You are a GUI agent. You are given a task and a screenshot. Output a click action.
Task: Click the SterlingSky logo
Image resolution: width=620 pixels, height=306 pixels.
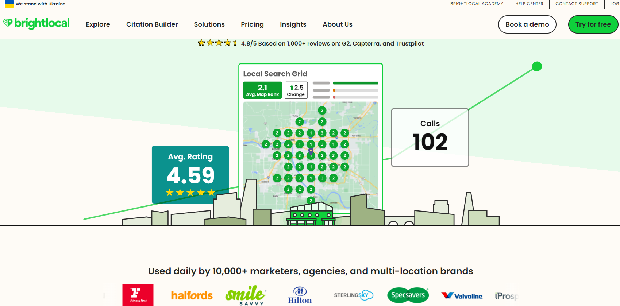click(x=353, y=295)
